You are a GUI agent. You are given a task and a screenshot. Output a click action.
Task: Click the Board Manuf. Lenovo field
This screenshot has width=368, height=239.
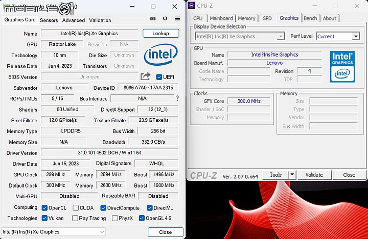[x=274, y=63]
